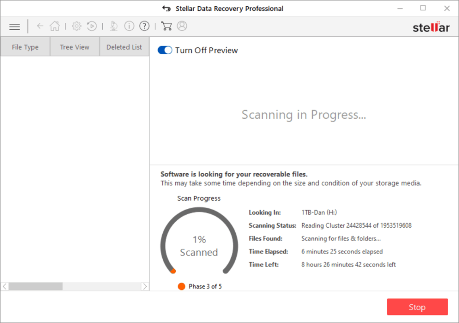Click left arrow of horizontal scrollbar

pos(5,286)
